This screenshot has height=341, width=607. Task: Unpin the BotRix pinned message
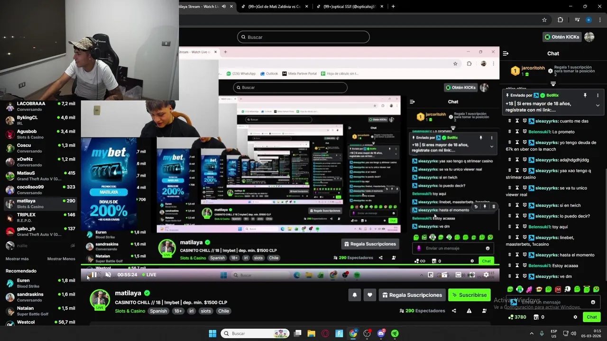tap(585, 95)
